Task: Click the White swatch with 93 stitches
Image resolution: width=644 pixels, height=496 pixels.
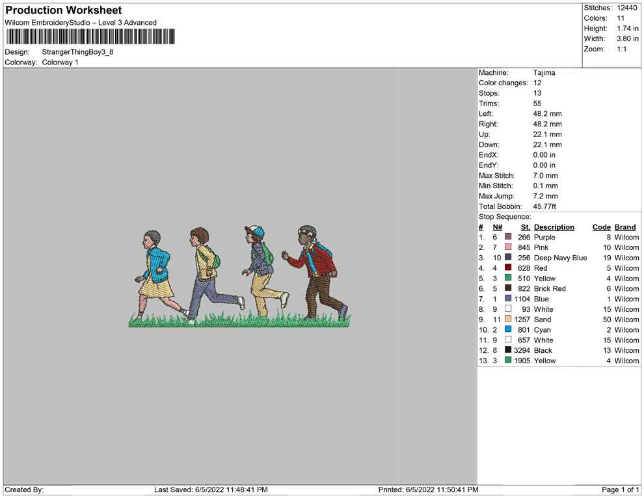Action: tap(508, 309)
